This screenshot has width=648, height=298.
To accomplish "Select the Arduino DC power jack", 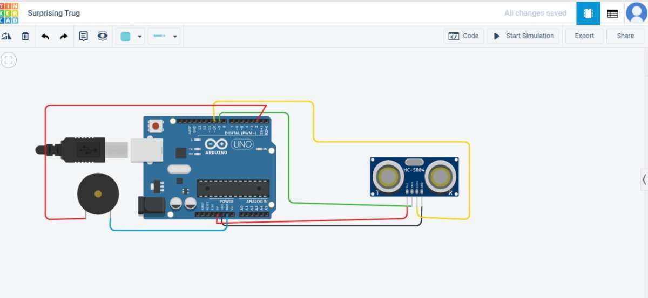I will (151, 206).
